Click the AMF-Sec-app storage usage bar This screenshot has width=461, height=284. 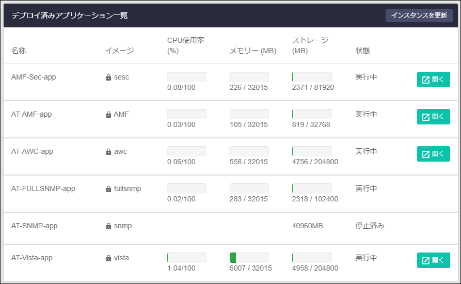coord(312,77)
